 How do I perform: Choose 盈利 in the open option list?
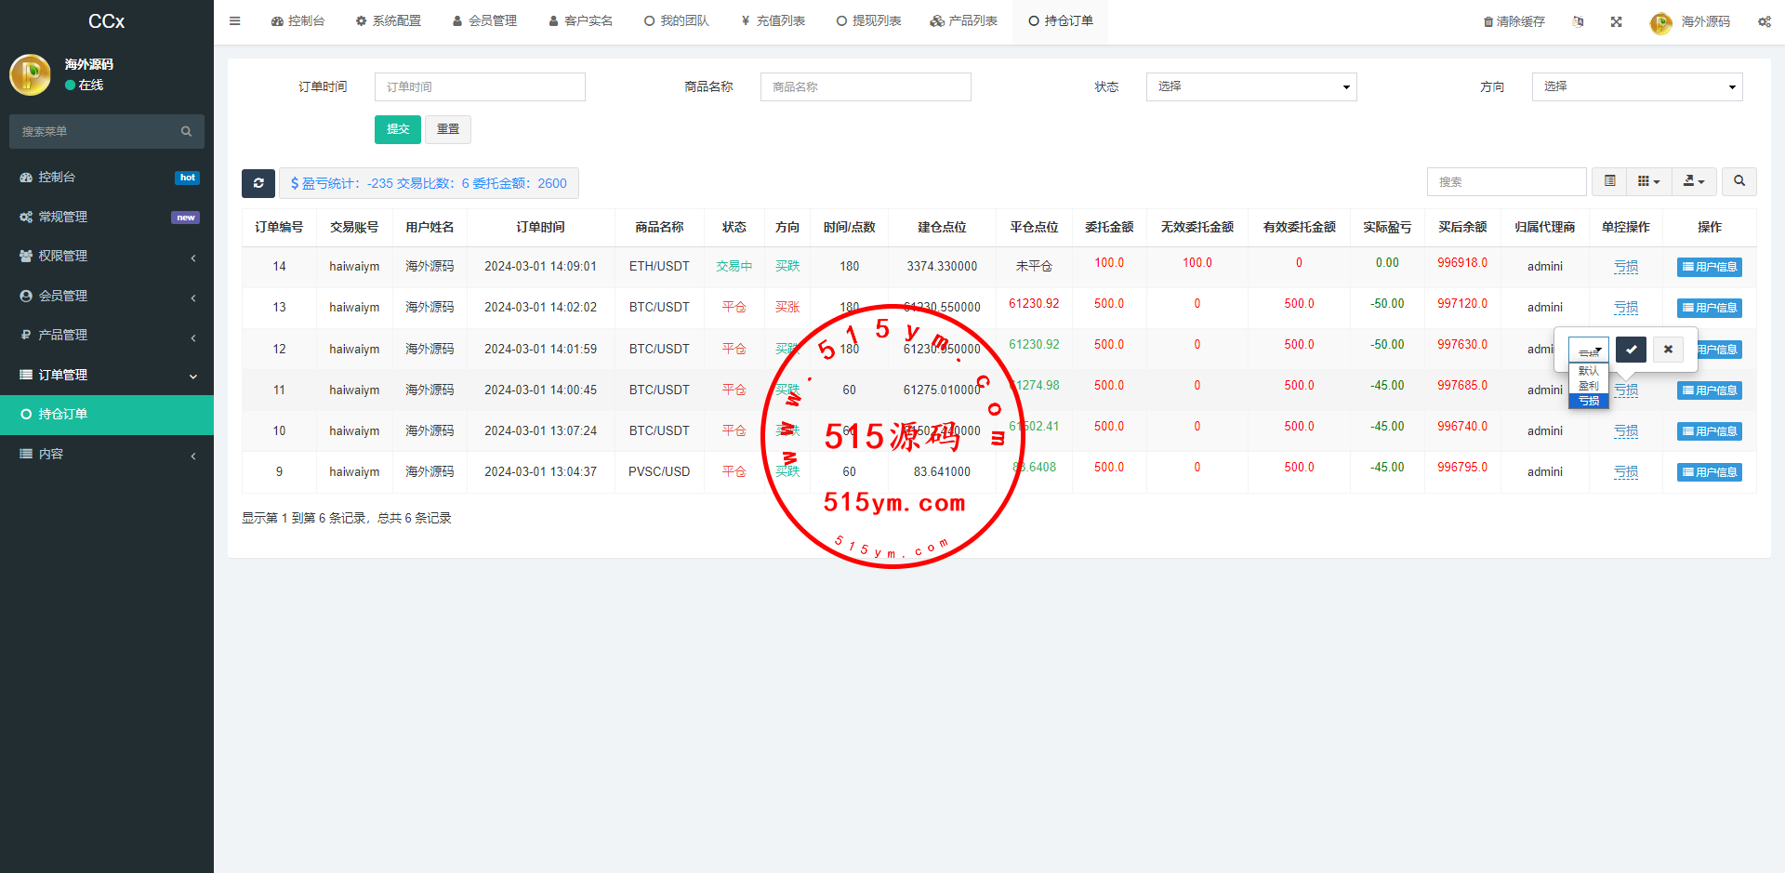click(x=1589, y=386)
